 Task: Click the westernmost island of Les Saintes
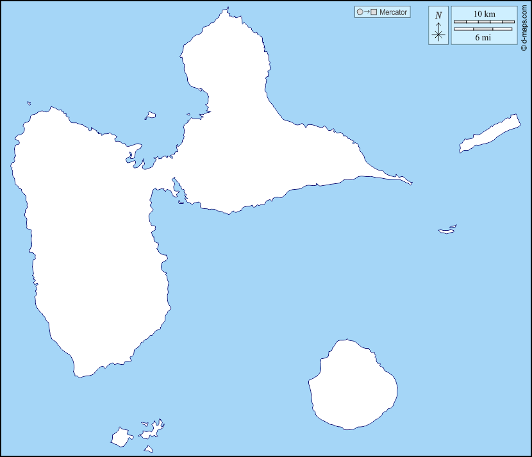120,438
